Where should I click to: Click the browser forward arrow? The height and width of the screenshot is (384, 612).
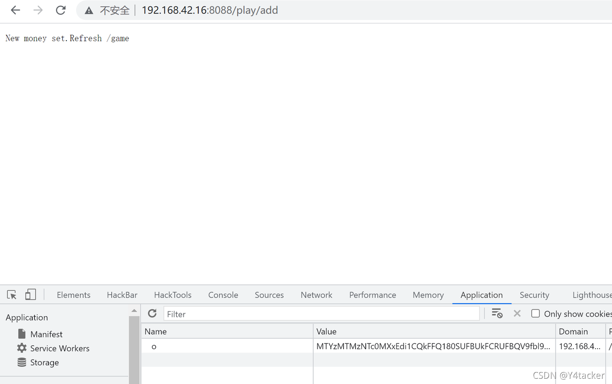[38, 10]
